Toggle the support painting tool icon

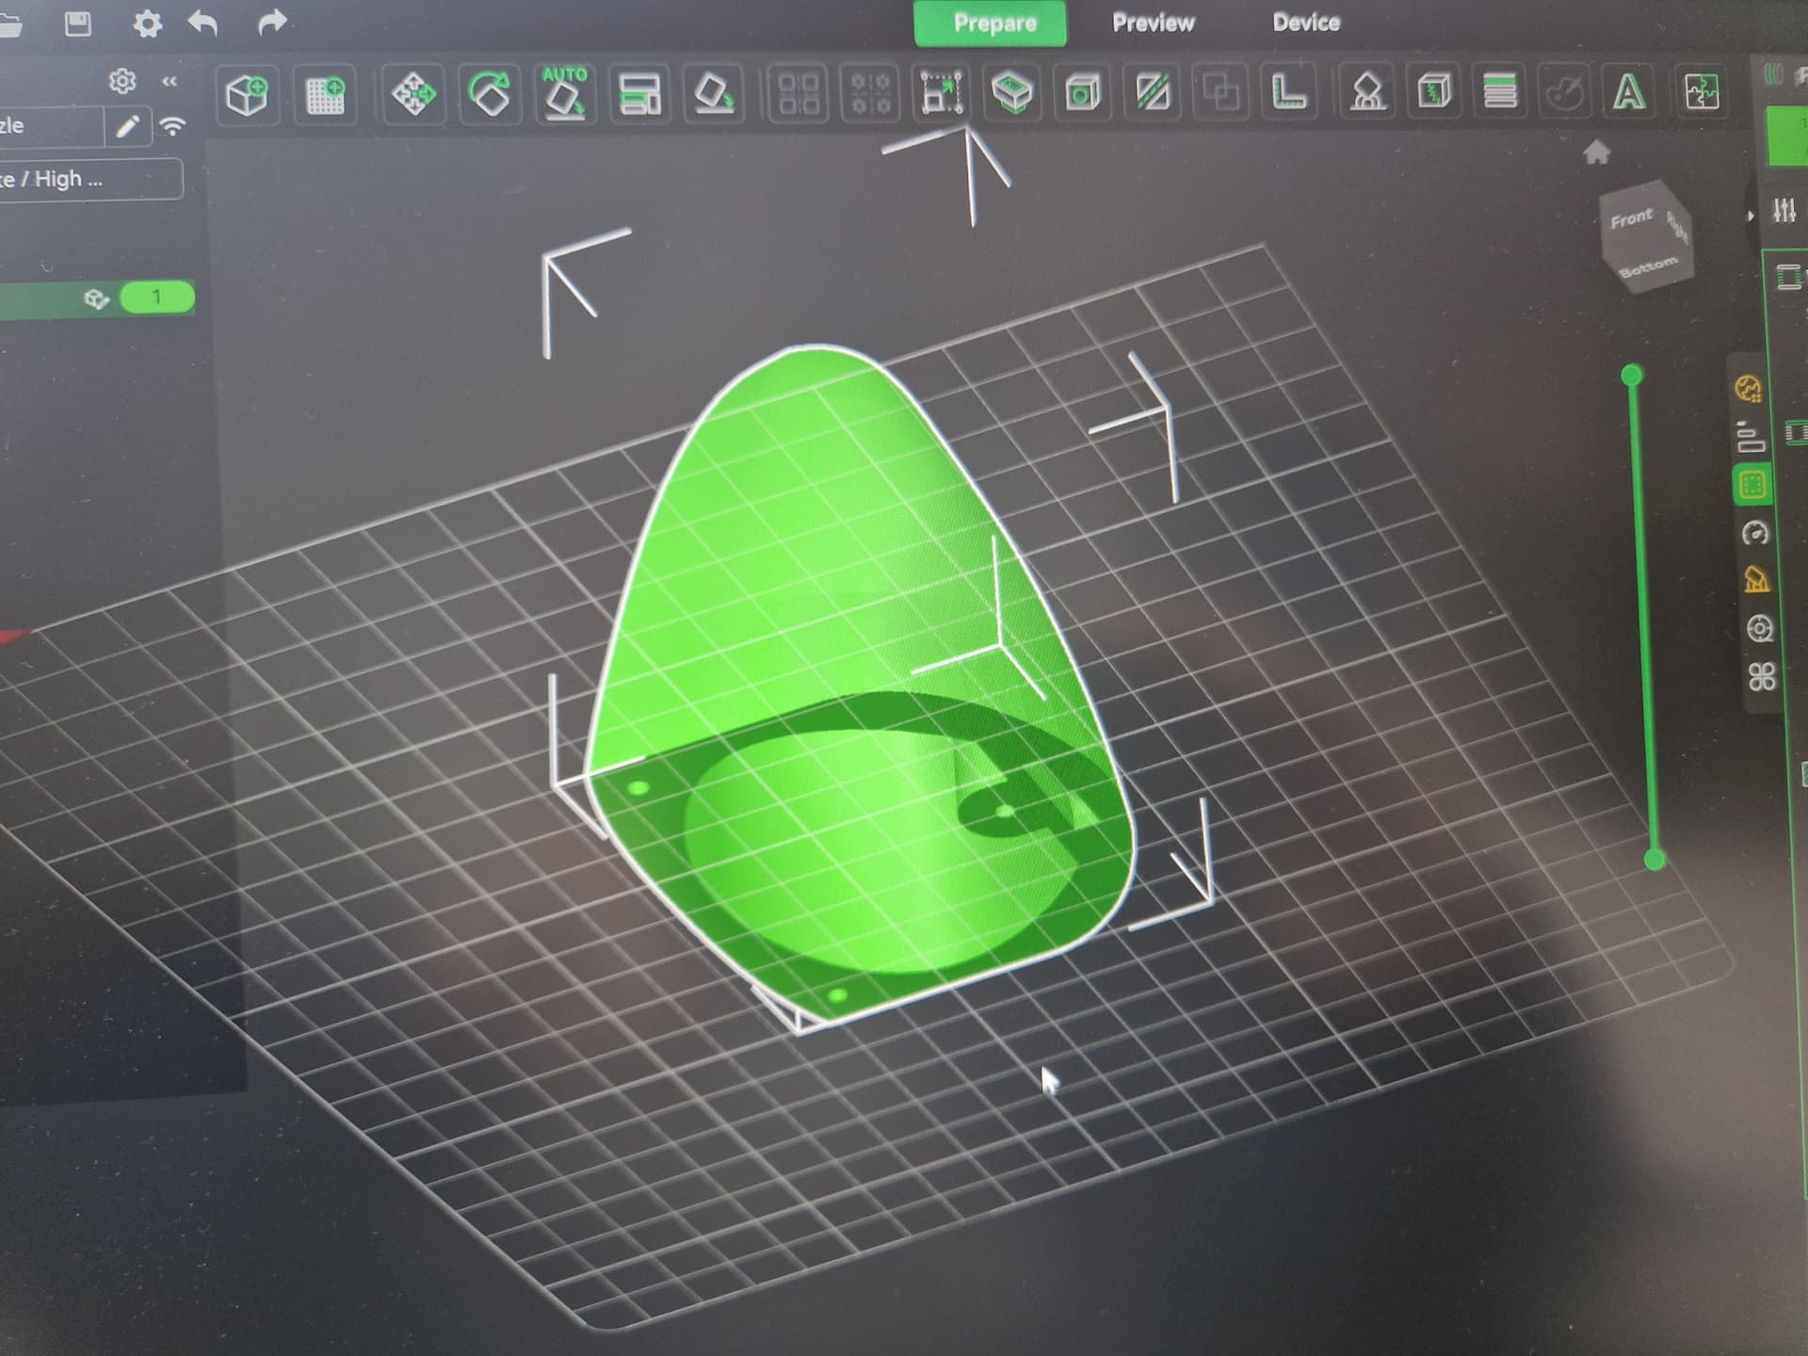(x=1367, y=92)
